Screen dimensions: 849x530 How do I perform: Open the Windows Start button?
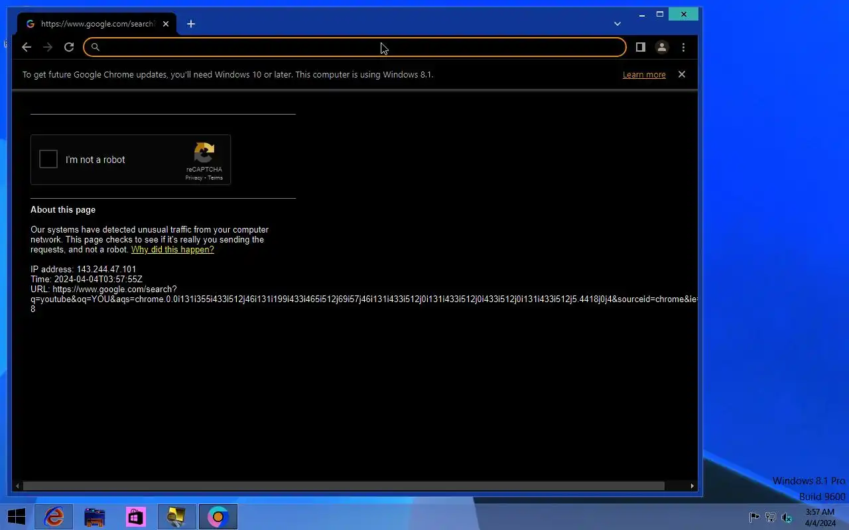(17, 517)
